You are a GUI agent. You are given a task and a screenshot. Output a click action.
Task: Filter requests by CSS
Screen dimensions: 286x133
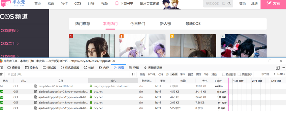tap(161, 75)
